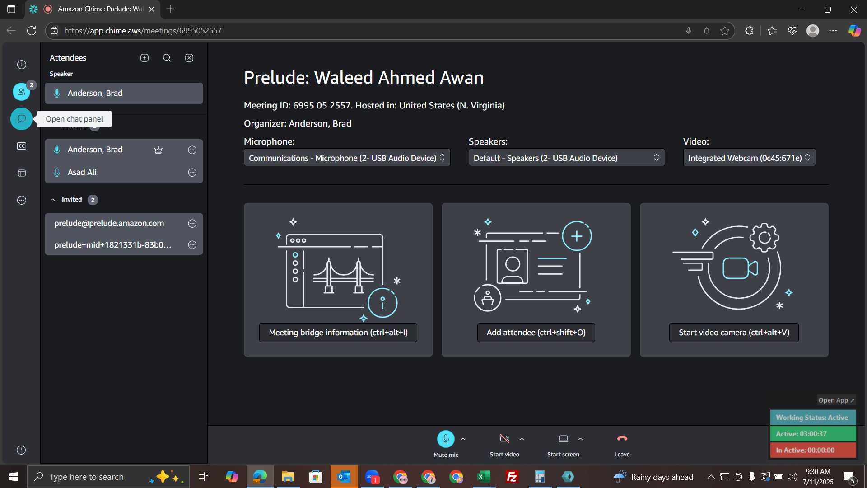Screen dimensions: 867x488
Task: Select Asad Ali attendee row
Action: pos(124,172)
